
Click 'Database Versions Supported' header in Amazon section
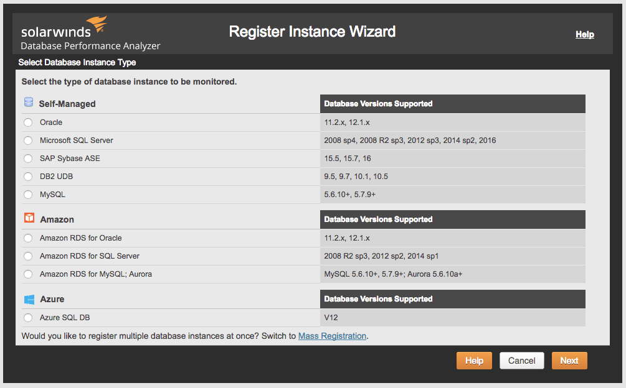tap(378, 219)
